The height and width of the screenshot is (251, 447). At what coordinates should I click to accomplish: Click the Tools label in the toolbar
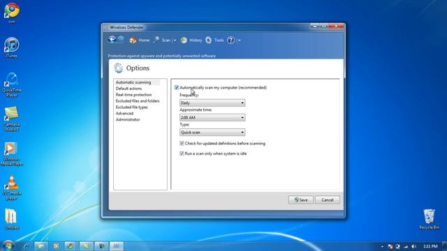click(219, 40)
